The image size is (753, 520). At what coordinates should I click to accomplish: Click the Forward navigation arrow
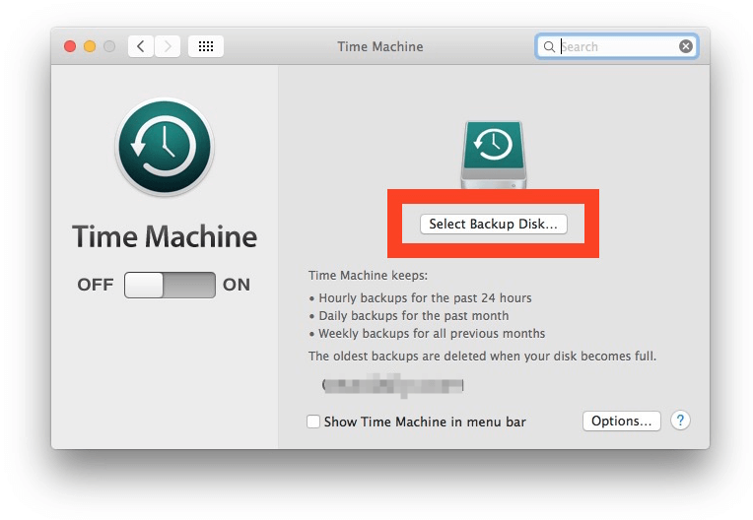(x=168, y=46)
